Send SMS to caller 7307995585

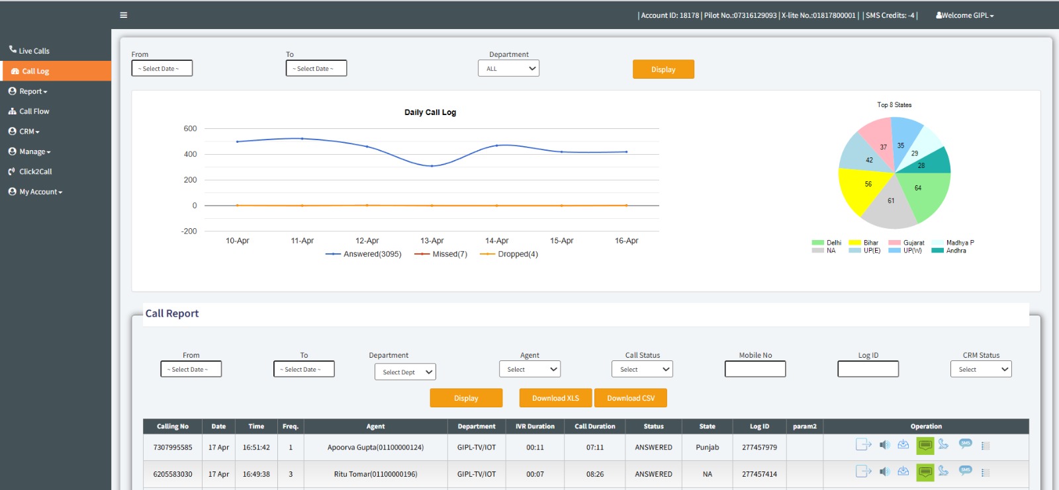coord(965,444)
